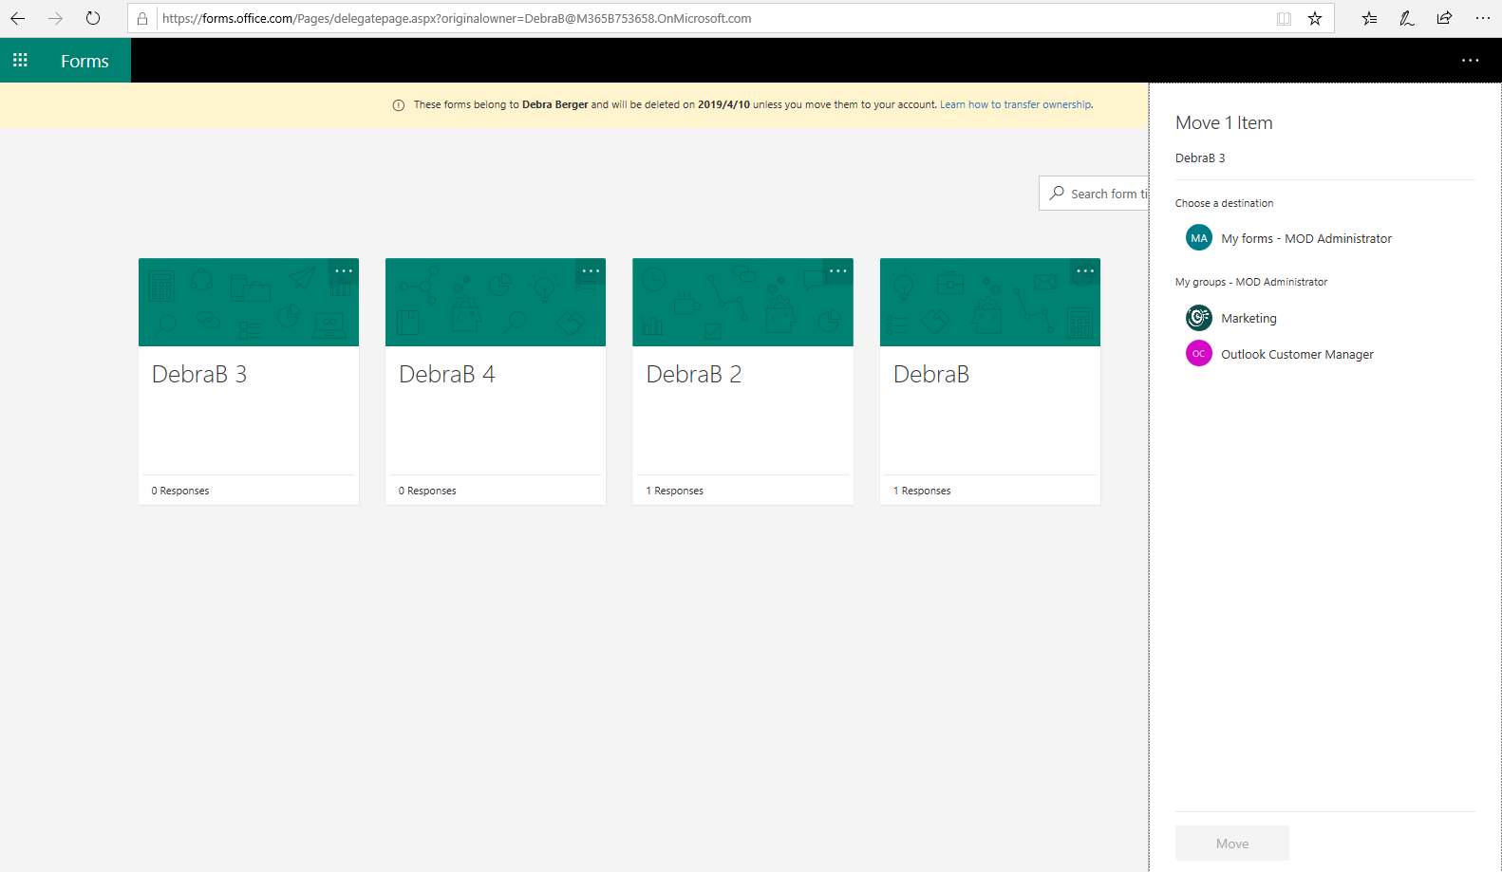Open more options on DebraB 3 card
This screenshot has height=872, width=1502.
pos(344,271)
